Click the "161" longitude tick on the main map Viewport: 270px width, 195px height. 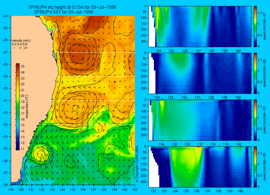click(135, 190)
